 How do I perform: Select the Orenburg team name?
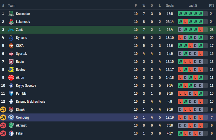tap(22, 118)
